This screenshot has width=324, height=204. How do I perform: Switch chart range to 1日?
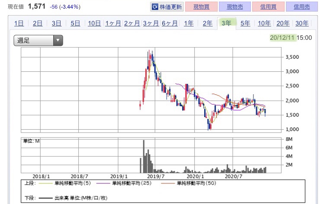(19, 23)
